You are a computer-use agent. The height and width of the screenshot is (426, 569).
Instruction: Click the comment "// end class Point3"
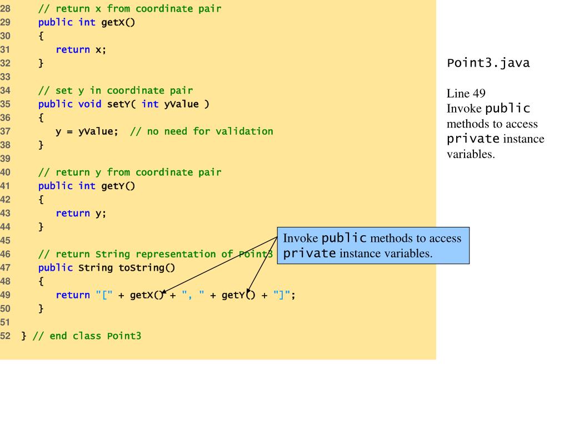(x=87, y=336)
